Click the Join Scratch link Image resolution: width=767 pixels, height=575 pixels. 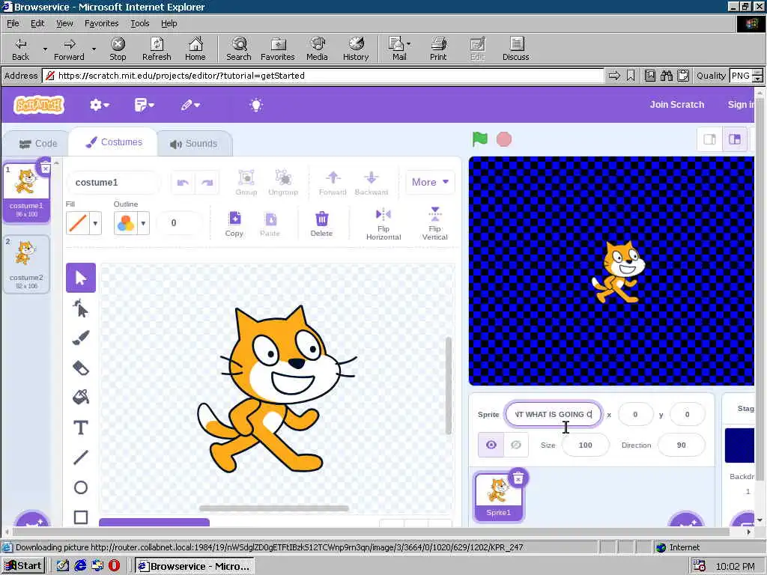[676, 105]
